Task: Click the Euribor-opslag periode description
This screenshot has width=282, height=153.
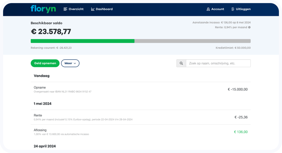Action: point(83,119)
